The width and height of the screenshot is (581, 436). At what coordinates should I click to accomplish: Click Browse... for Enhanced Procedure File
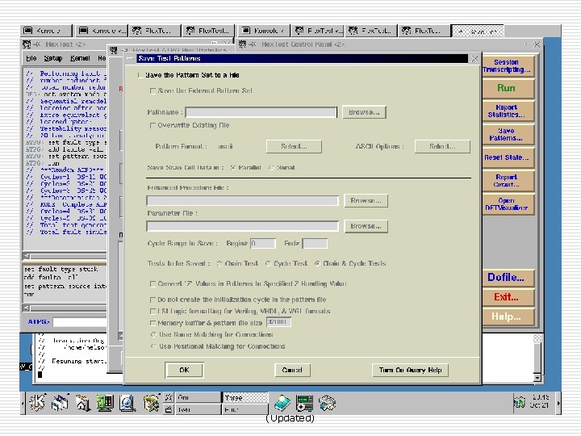[x=366, y=200]
